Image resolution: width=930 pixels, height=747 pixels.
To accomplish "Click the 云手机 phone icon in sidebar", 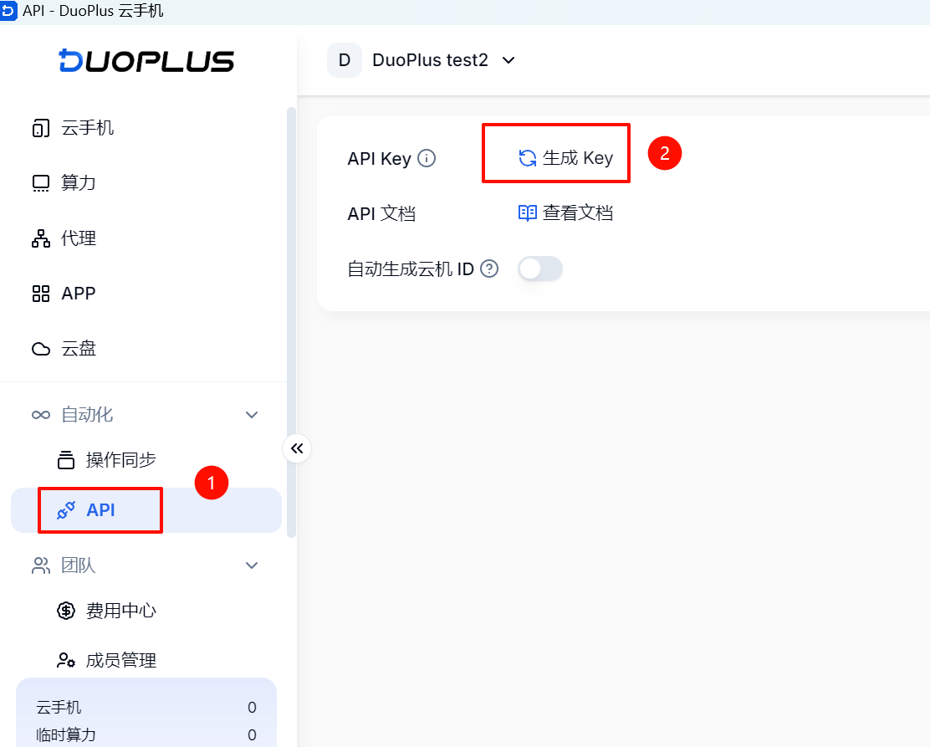I will (x=41, y=128).
